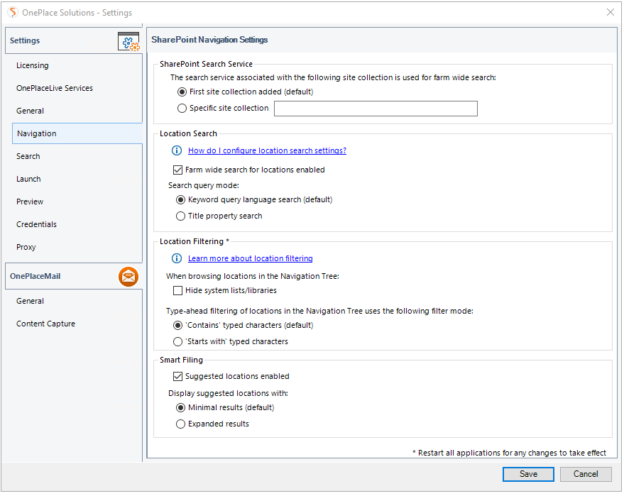
Task: Click the OnePlaceMail orange envelope icon
Action: tap(128, 277)
